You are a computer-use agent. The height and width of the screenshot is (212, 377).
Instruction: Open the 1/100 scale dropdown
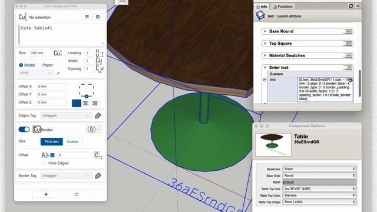tap(36, 73)
